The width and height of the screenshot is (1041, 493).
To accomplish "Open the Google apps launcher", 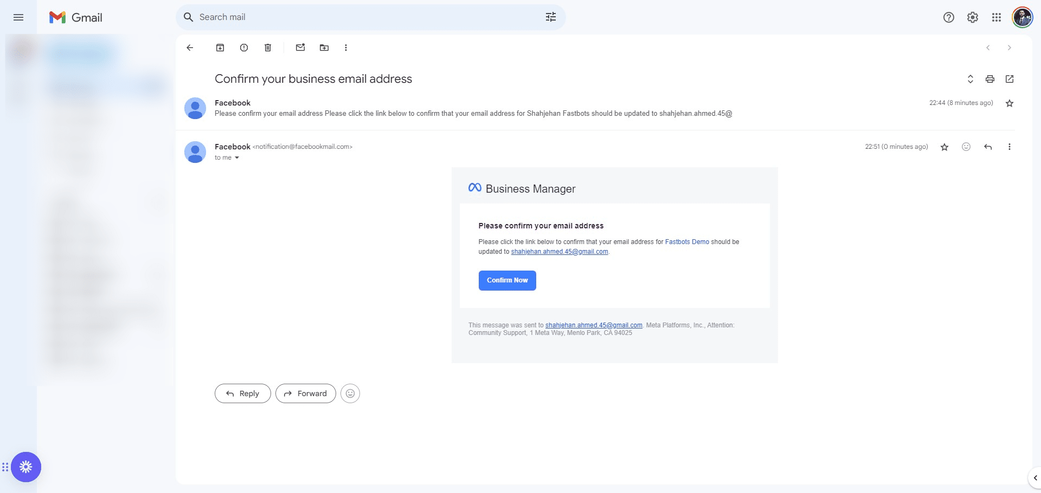I will point(996,17).
